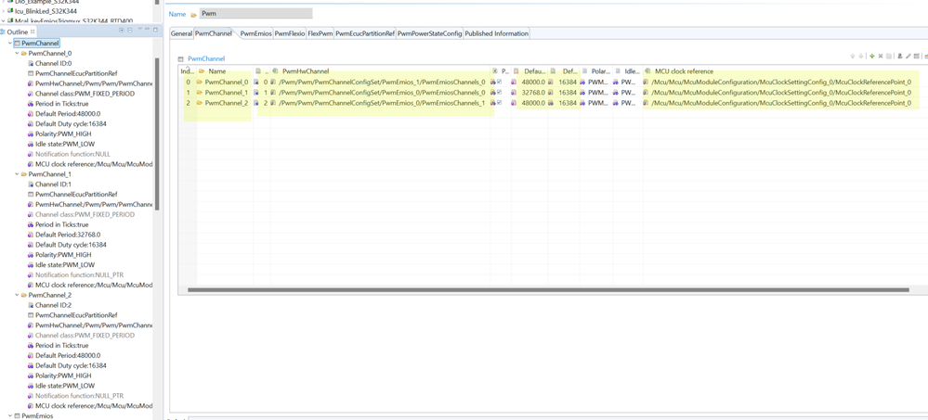Switch to the PwmEmios tab
The height and width of the screenshot is (420, 928).
(x=255, y=33)
